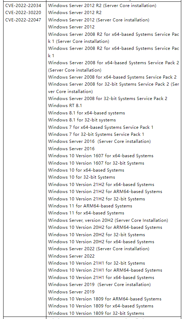Click Windows 11 for ARM64-based Systems
The width and height of the screenshot is (189, 319).
[x=90, y=206]
